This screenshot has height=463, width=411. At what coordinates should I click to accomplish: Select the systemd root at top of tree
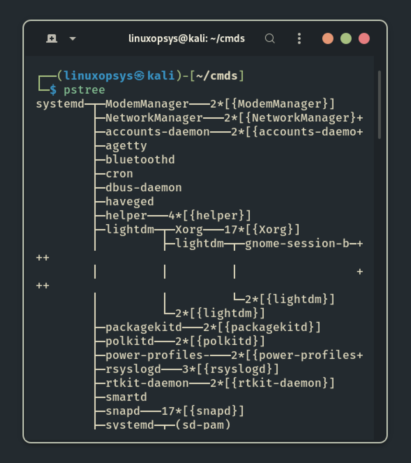pyautogui.click(x=60, y=104)
